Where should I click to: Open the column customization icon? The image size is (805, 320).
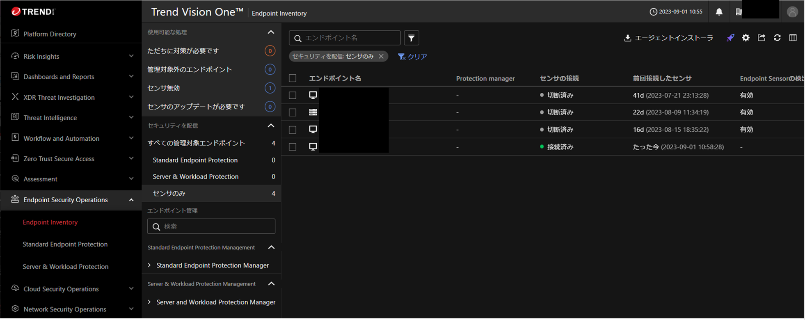point(793,38)
